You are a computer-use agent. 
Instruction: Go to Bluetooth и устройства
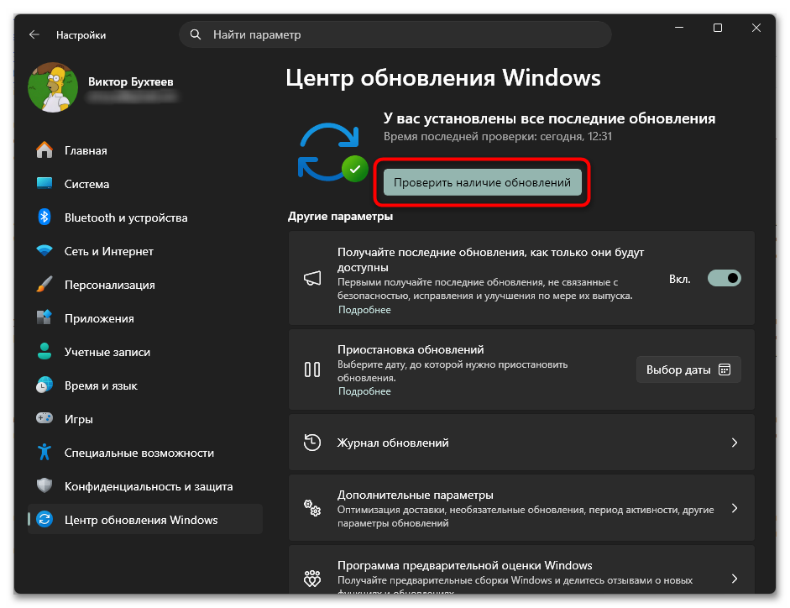(x=145, y=218)
